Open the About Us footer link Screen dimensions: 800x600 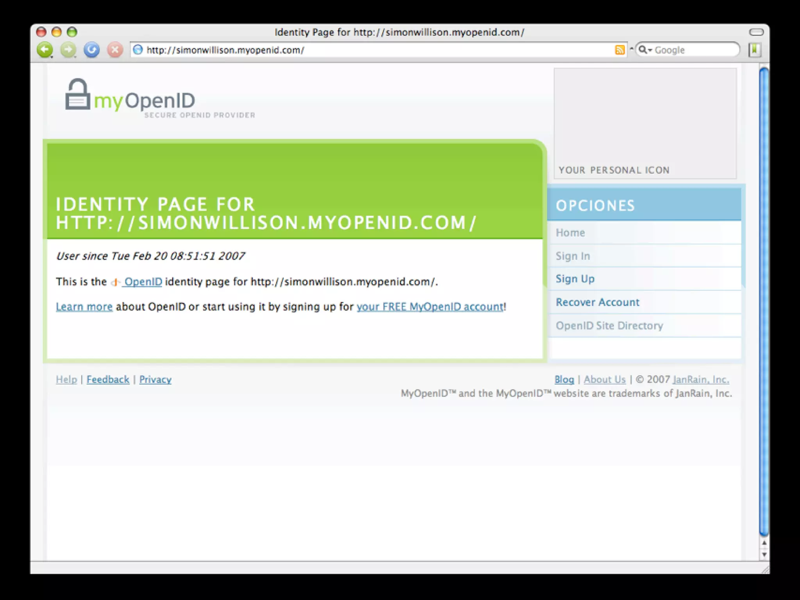pyautogui.click(x=605, y=380)
